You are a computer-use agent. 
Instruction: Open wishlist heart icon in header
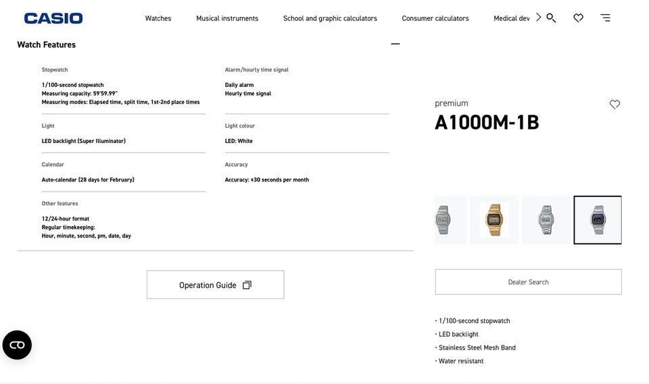coord(578,18)
